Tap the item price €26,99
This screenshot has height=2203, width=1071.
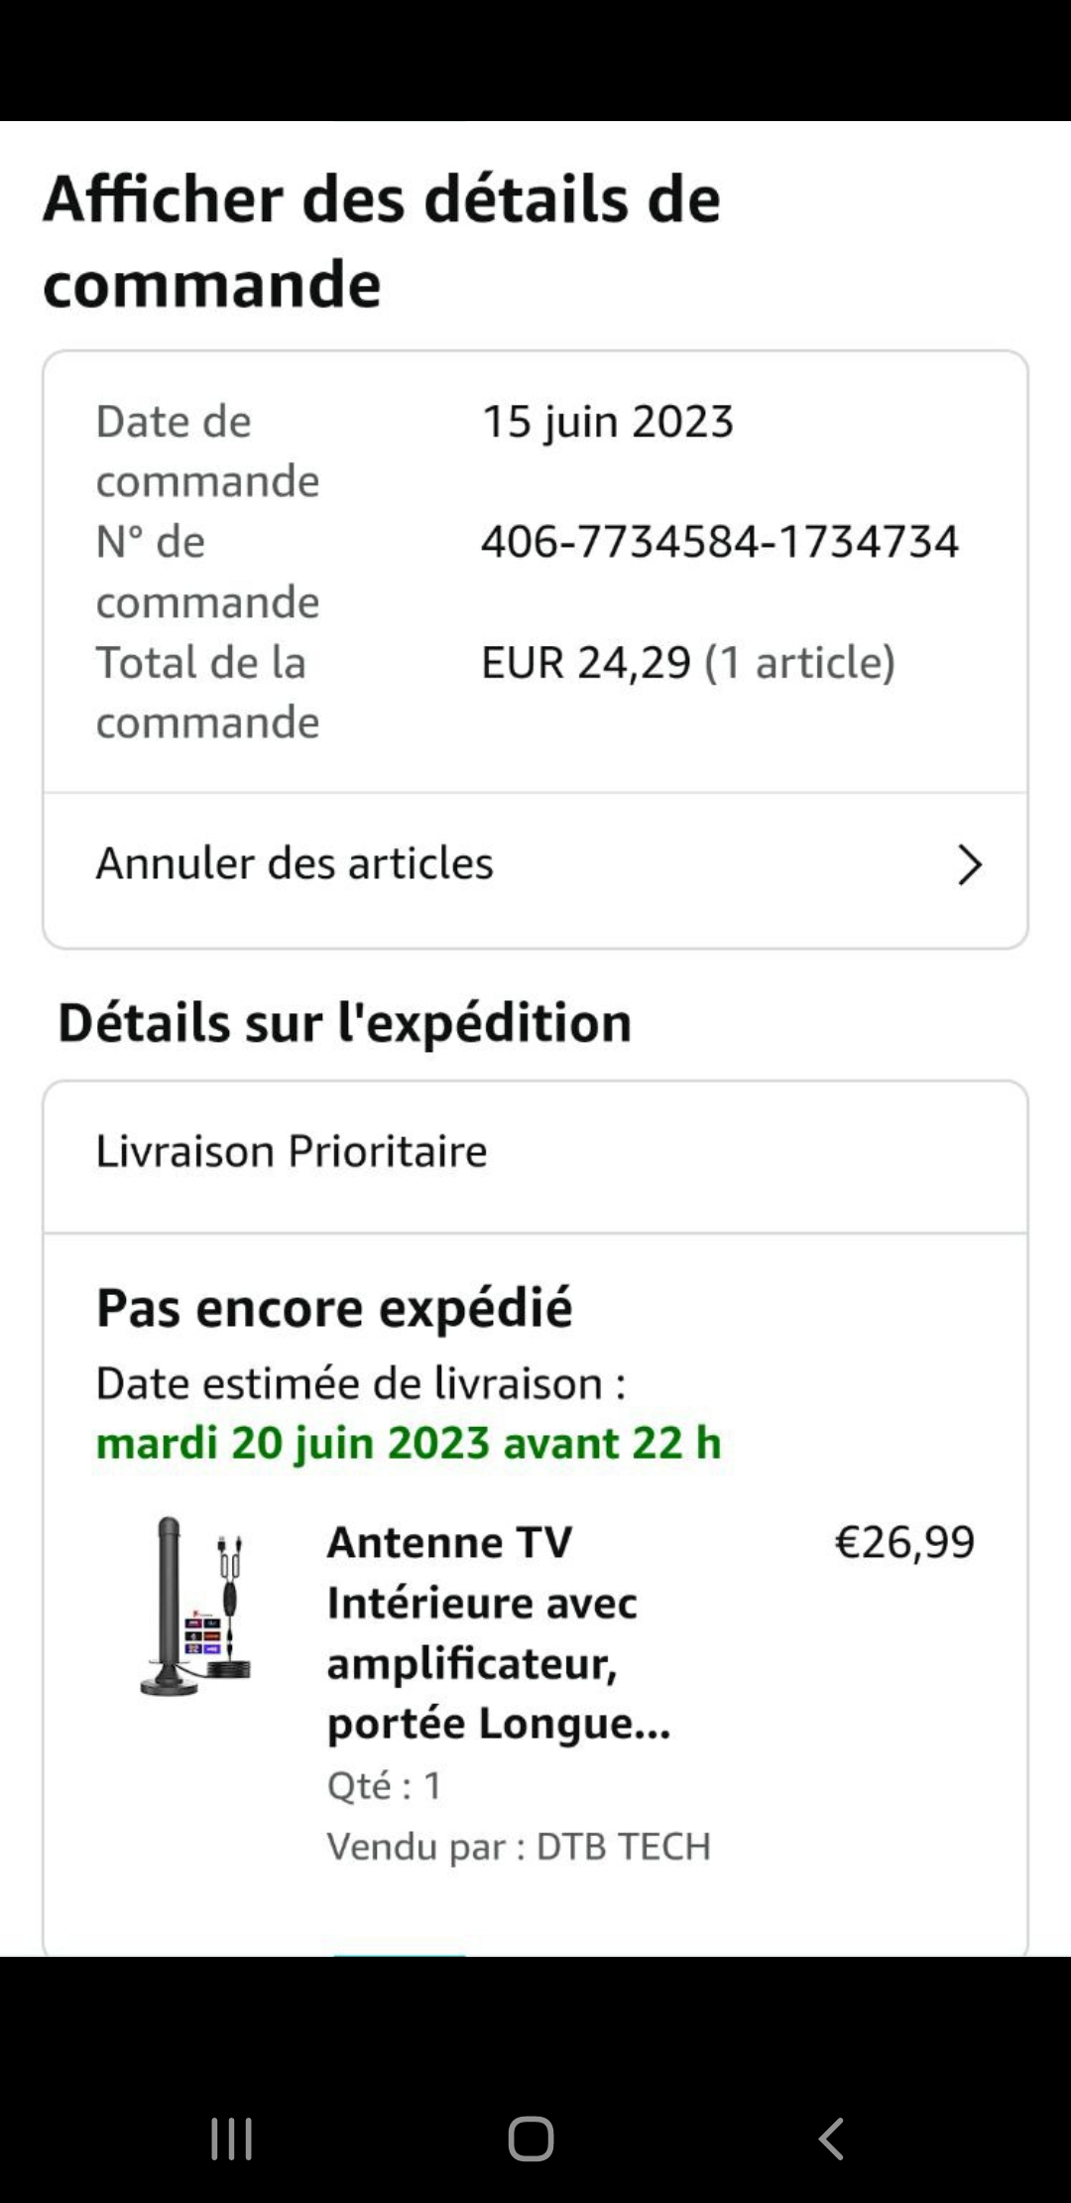point(904,1542)
